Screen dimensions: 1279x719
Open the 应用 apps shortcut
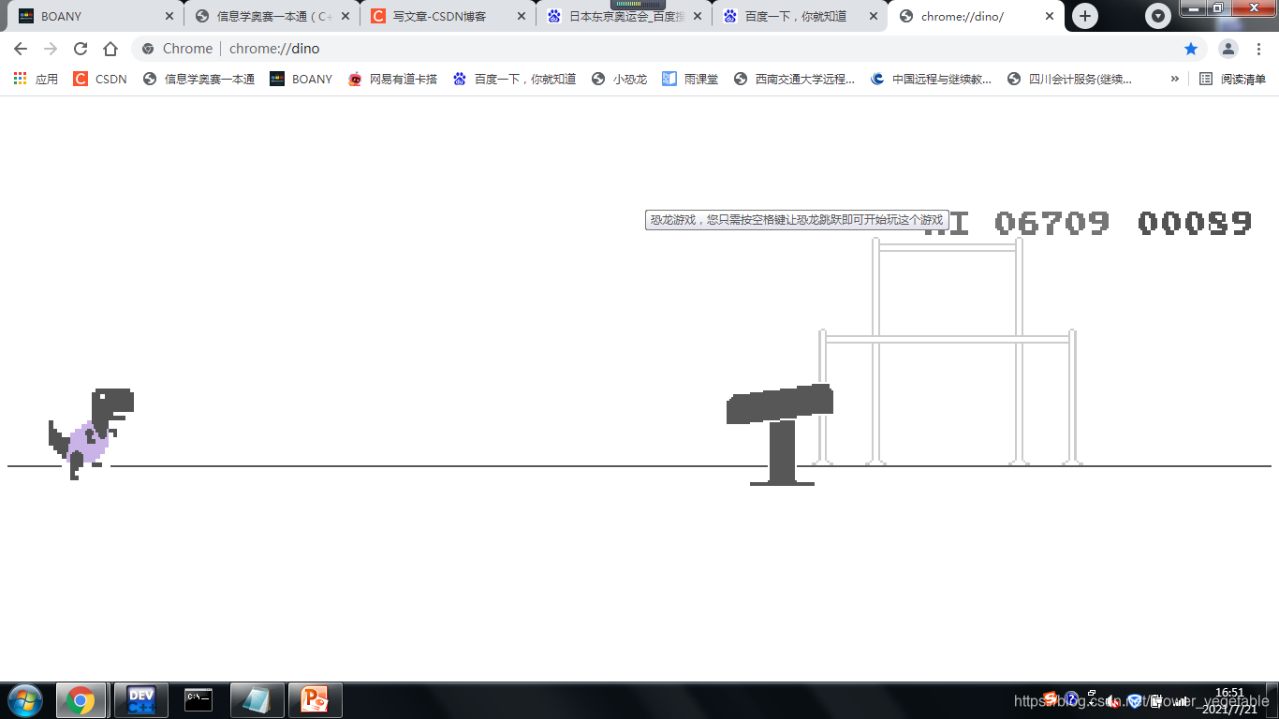point(36,79)
